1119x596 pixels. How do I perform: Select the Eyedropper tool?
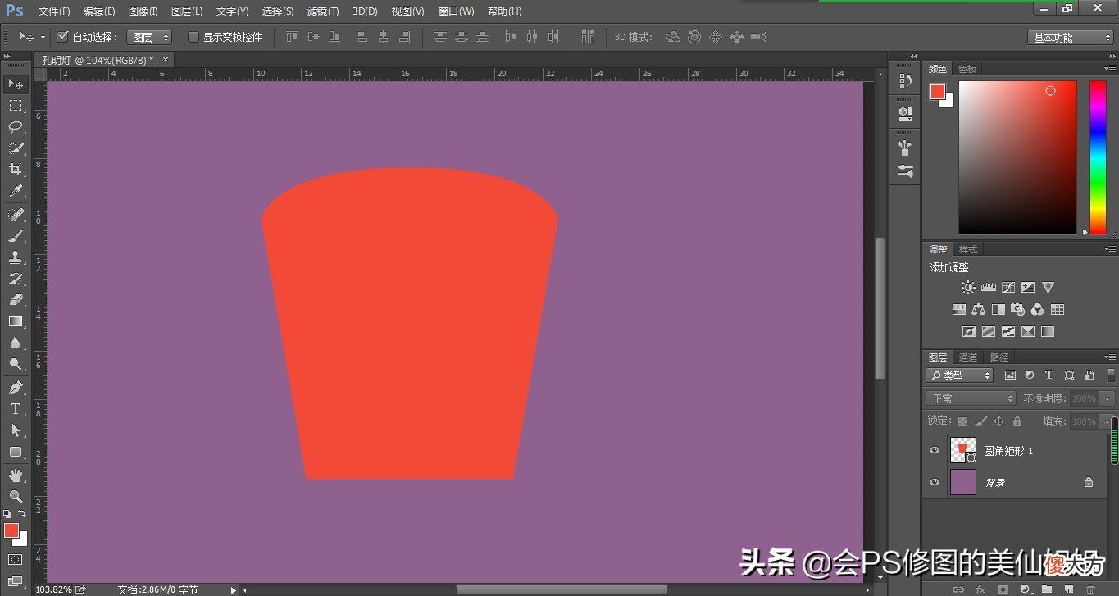tap(16, 191)
